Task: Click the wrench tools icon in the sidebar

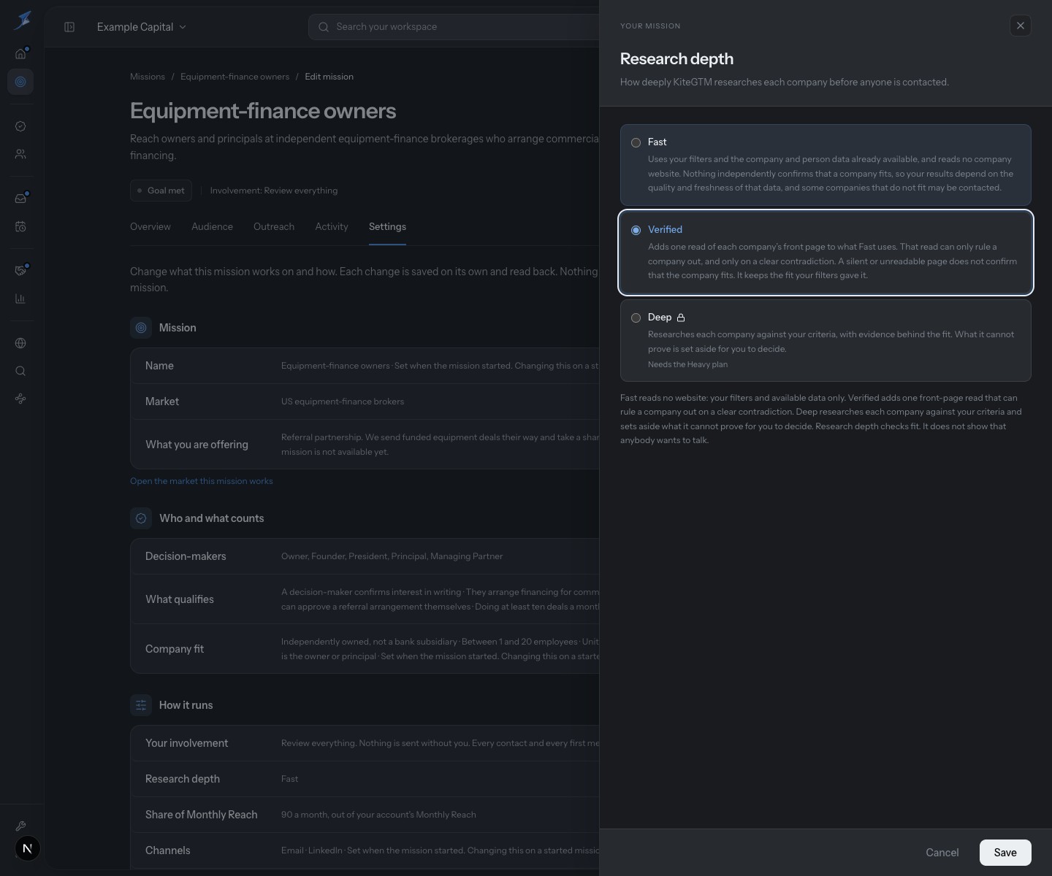Action: tap(20, 826)
